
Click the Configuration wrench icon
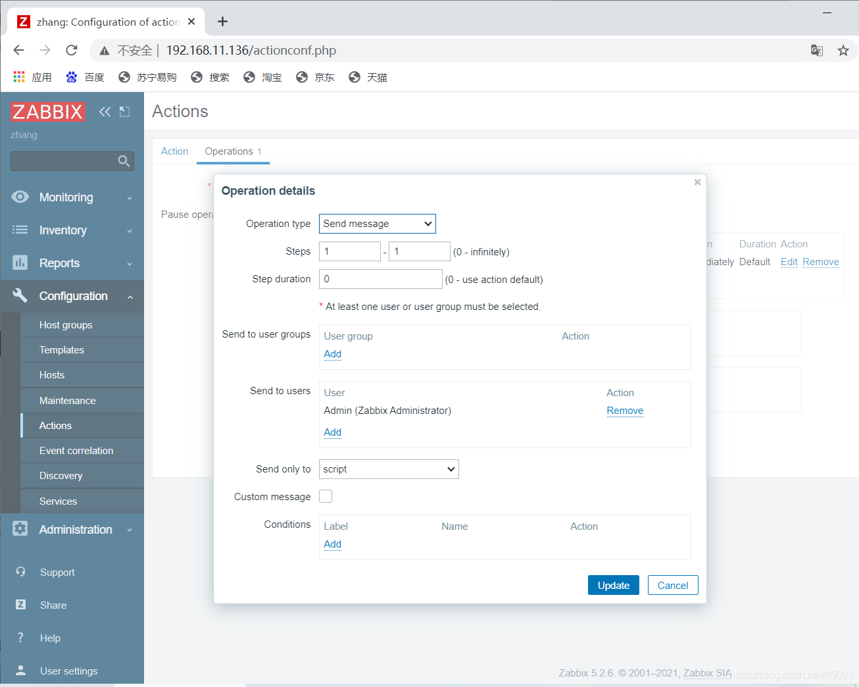pos(20,295)
